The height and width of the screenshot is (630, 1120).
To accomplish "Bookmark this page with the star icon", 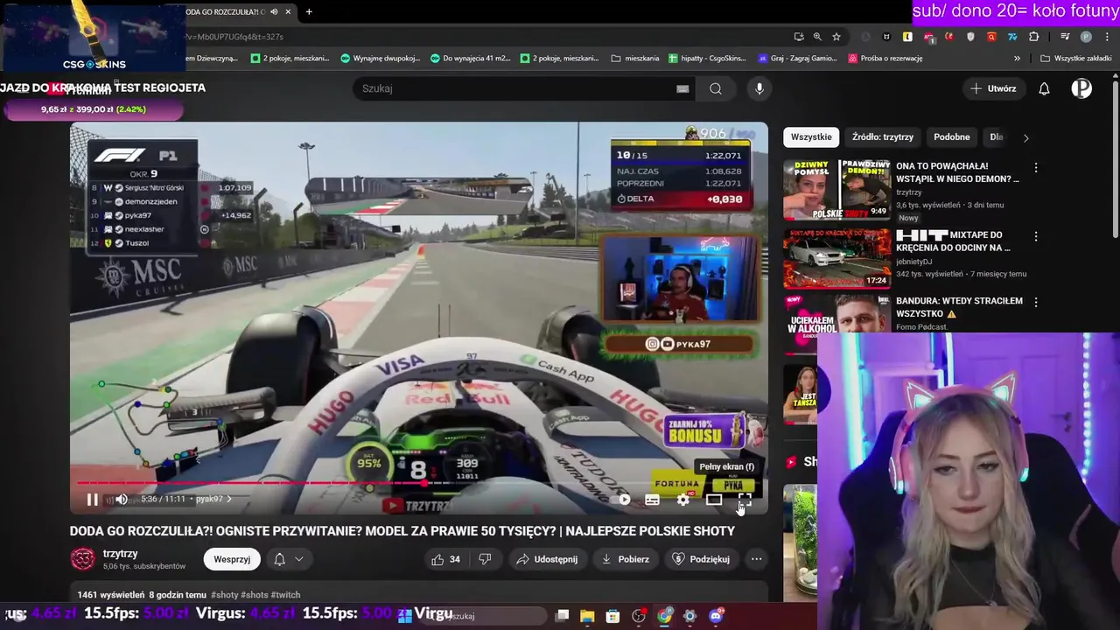I will pyautogui.click(x=836, y=37).
